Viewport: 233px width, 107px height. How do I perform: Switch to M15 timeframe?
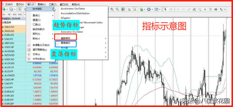coord(14,14)
